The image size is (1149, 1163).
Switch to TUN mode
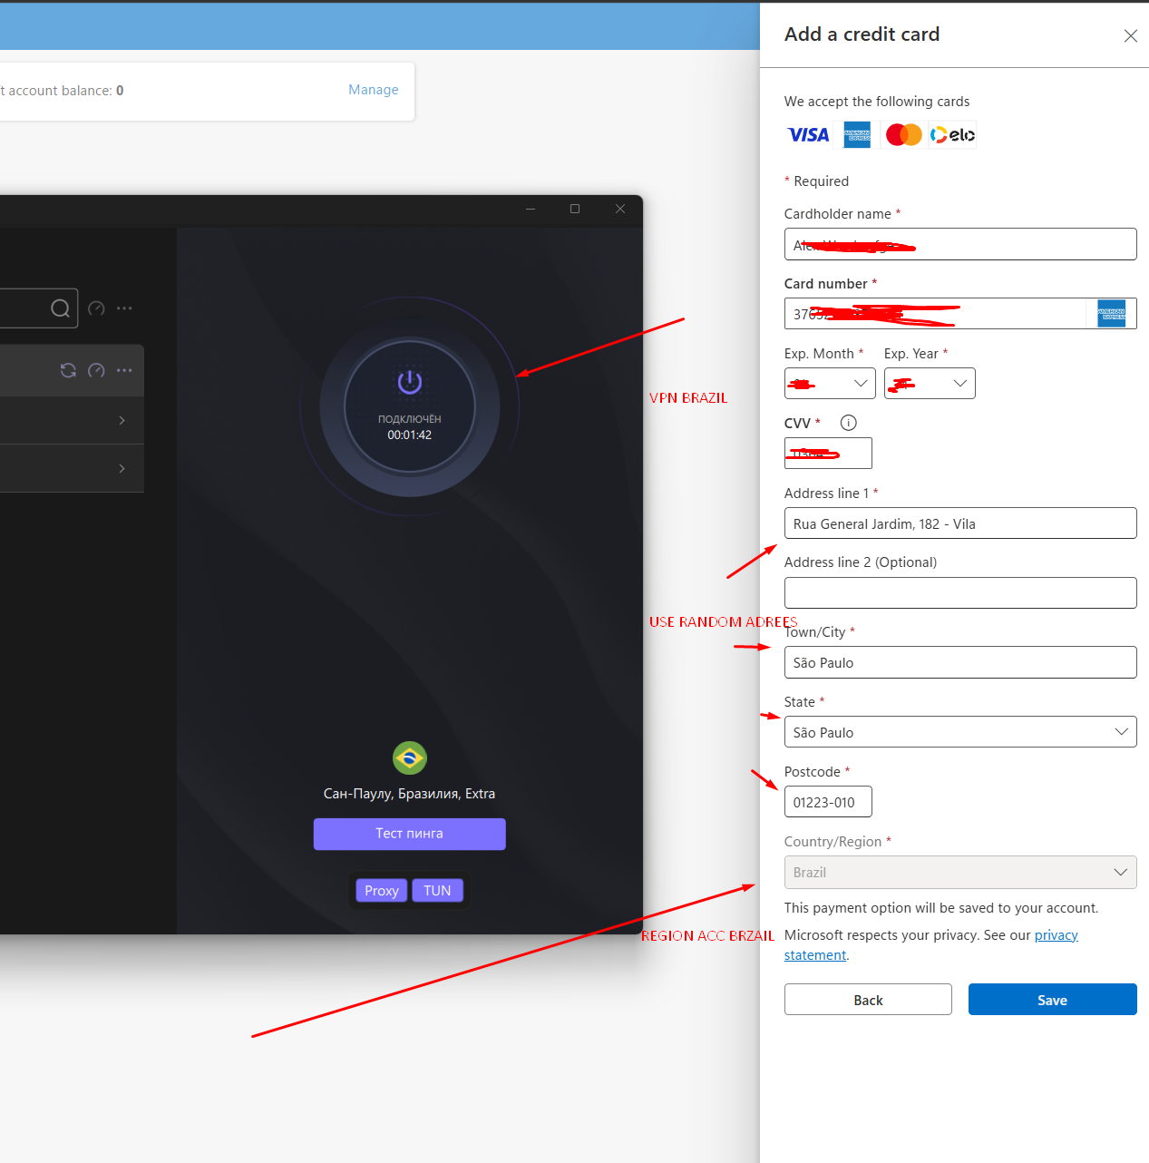[437, 891]
